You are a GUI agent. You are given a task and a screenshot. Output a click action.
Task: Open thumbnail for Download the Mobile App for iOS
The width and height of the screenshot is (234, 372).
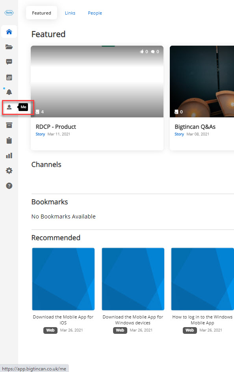point(63,279)
